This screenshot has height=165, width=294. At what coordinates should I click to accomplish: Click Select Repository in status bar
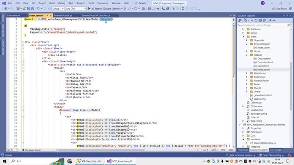tap(272, 155)
